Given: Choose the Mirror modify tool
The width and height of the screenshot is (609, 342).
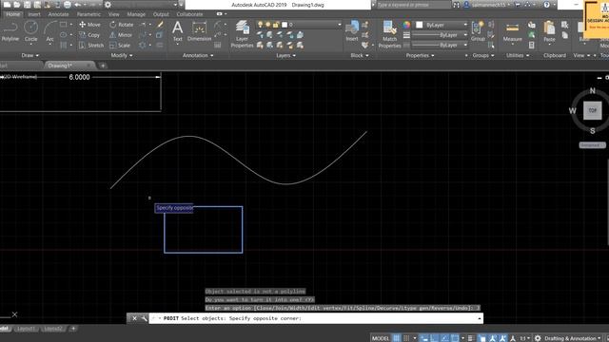Looking at the screenshot, I should 121,35.
